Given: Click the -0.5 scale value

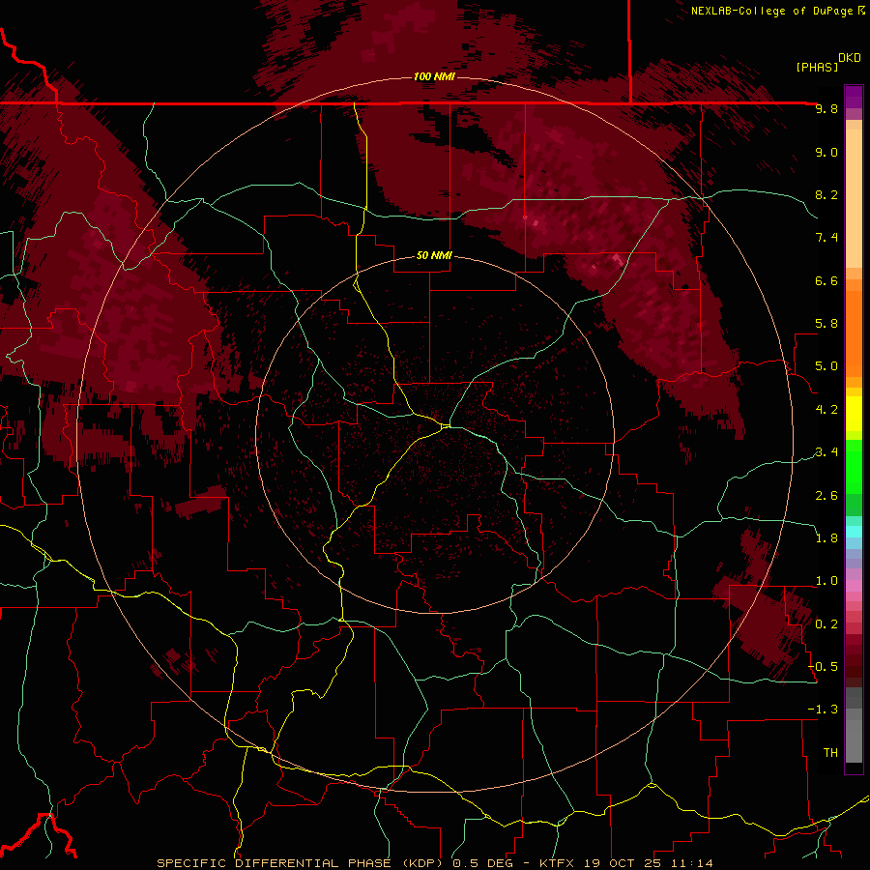Looking at the screenshot, I should click(823, 667).
